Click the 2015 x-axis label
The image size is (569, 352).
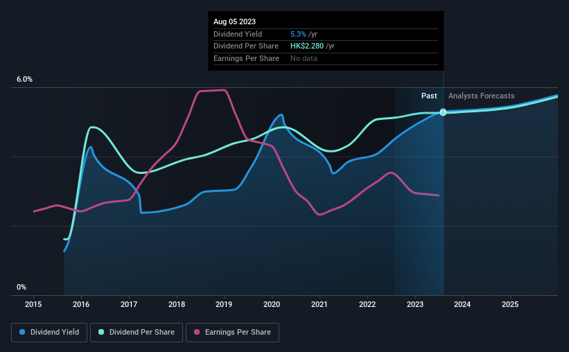[x=33, y=304]
